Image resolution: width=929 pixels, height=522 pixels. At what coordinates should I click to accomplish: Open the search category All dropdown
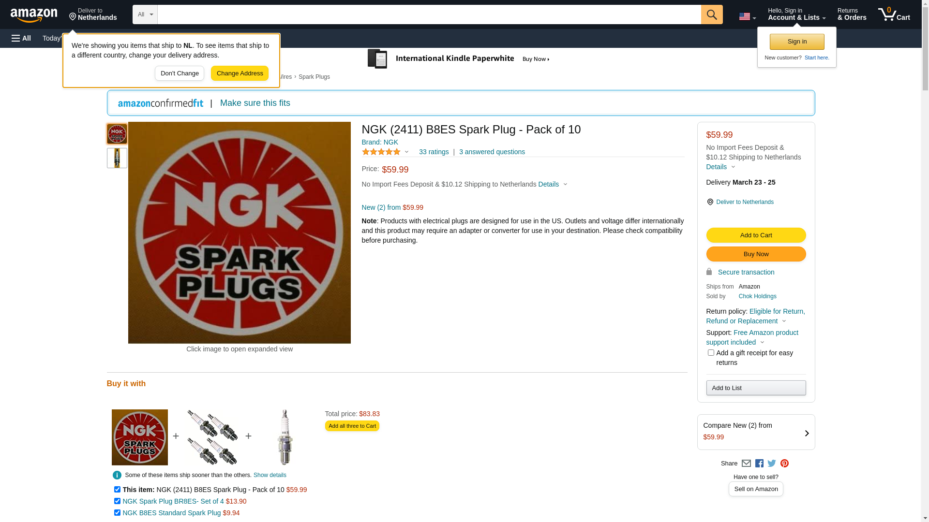pos(145,14)
